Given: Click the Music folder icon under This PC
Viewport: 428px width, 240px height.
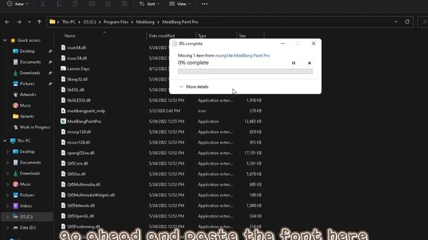Looking at the screenshot, I should pyautogui.click(x=16, y=184).
